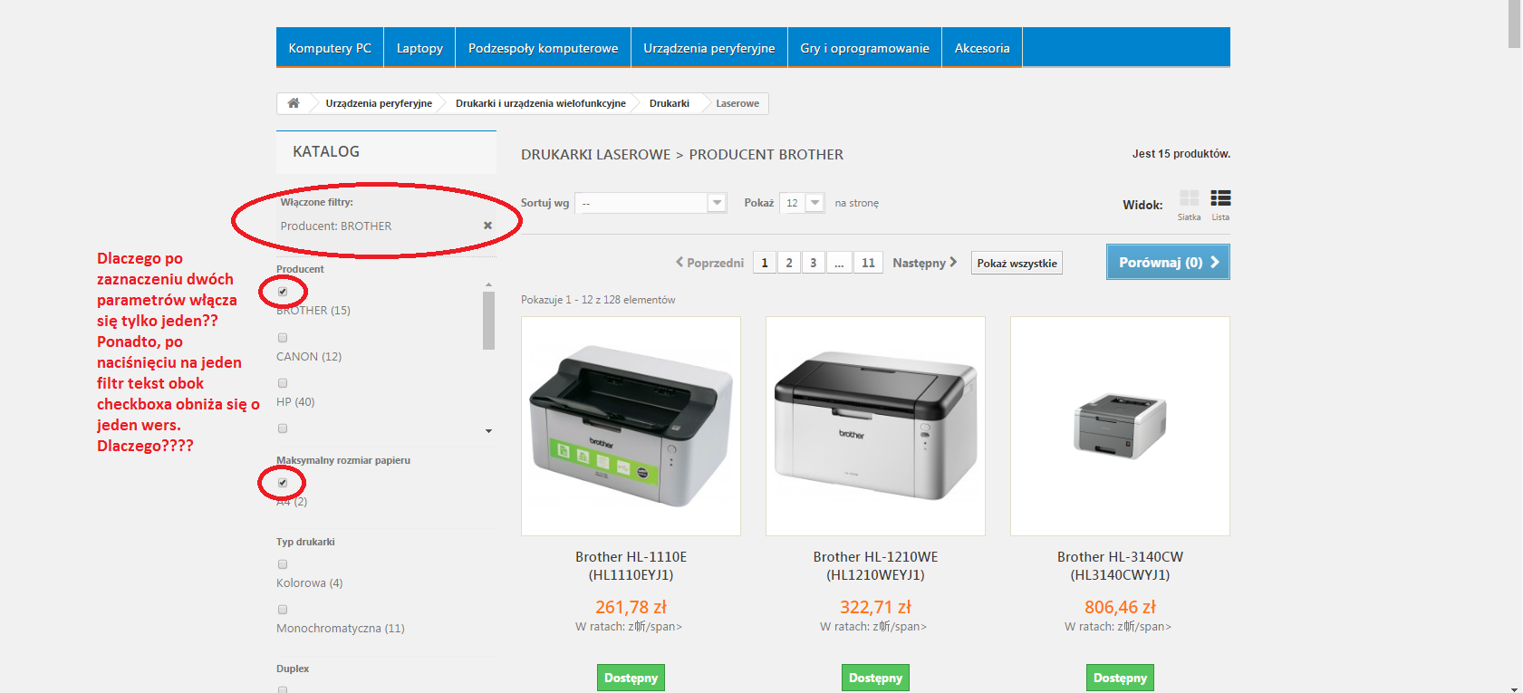The image size is (1523, 693).
Task: Click the Dostępny badge under Brother HL-1110E
Action: (x=631, y=678)
